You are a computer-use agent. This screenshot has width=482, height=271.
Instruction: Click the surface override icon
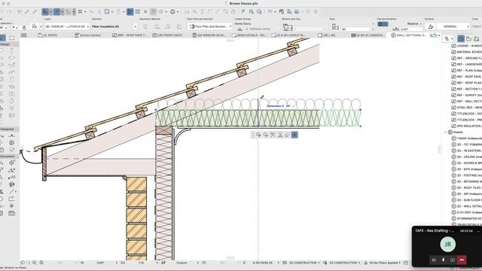point(431,27)
